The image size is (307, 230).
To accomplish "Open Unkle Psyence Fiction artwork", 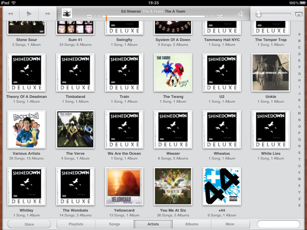I will 271,73.
